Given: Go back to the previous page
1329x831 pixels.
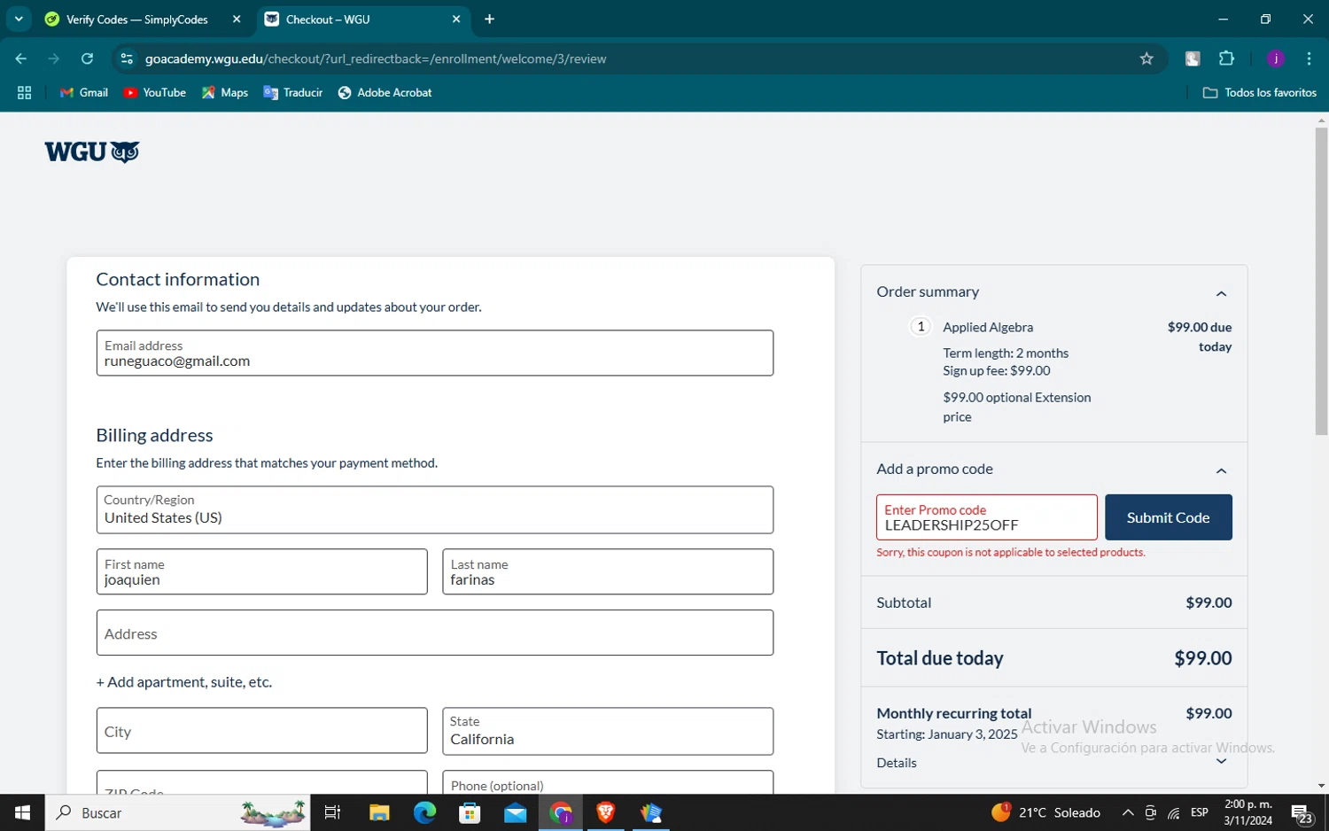Looking at the screenshot, I should [21, 58].
